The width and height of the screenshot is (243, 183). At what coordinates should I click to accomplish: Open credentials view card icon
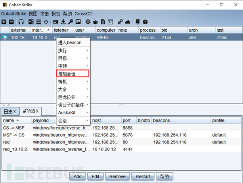click(x=55, y=22)
